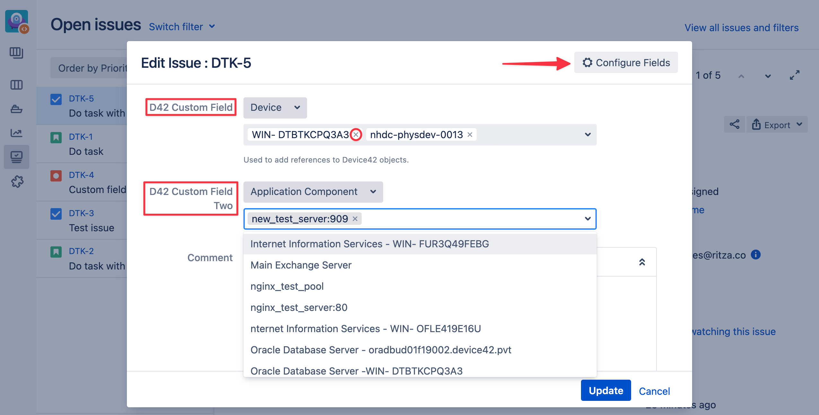Open the Application Component type dropdown

(313, 192)
